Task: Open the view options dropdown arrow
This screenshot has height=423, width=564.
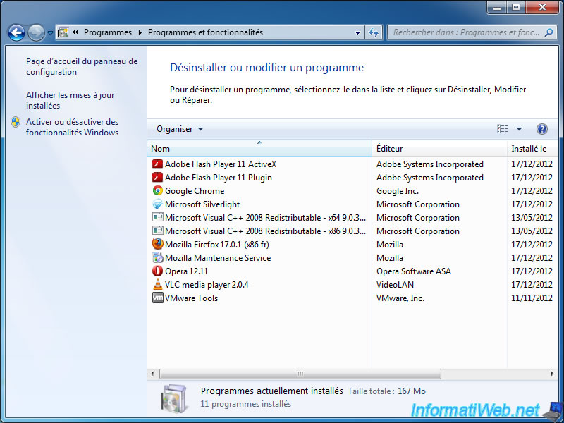Action: 519,129
